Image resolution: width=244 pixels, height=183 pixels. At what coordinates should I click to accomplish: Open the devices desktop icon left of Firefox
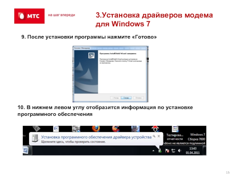[x=76, y=129]
